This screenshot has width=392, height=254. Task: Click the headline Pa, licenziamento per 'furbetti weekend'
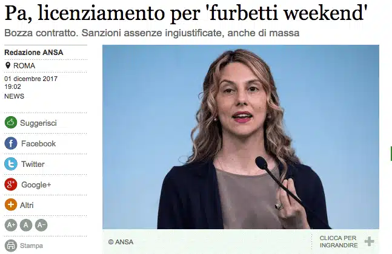click(x=186, y=13)
